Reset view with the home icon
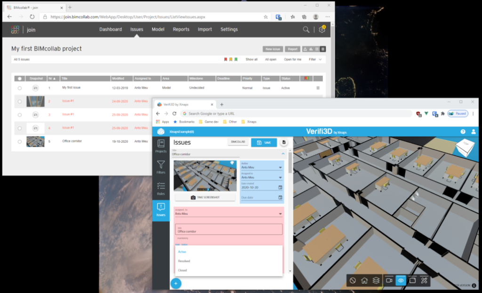This screenshot has height=293, width=482. (x=364, y=280)
